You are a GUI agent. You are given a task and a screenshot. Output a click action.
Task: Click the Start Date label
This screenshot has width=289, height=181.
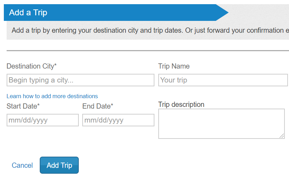(x=23, y=106)
